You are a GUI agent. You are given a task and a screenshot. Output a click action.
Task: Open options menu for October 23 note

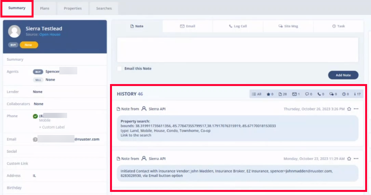coord(356,159)
